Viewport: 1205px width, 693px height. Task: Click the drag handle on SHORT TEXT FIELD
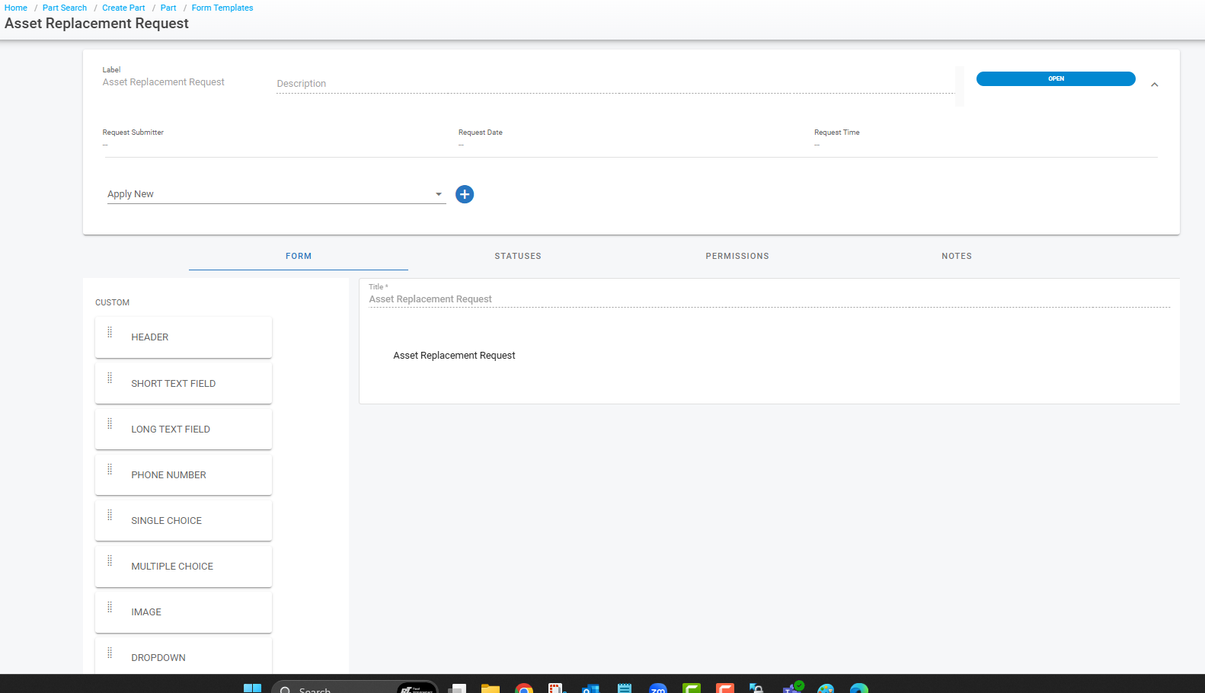click(110, 378)
